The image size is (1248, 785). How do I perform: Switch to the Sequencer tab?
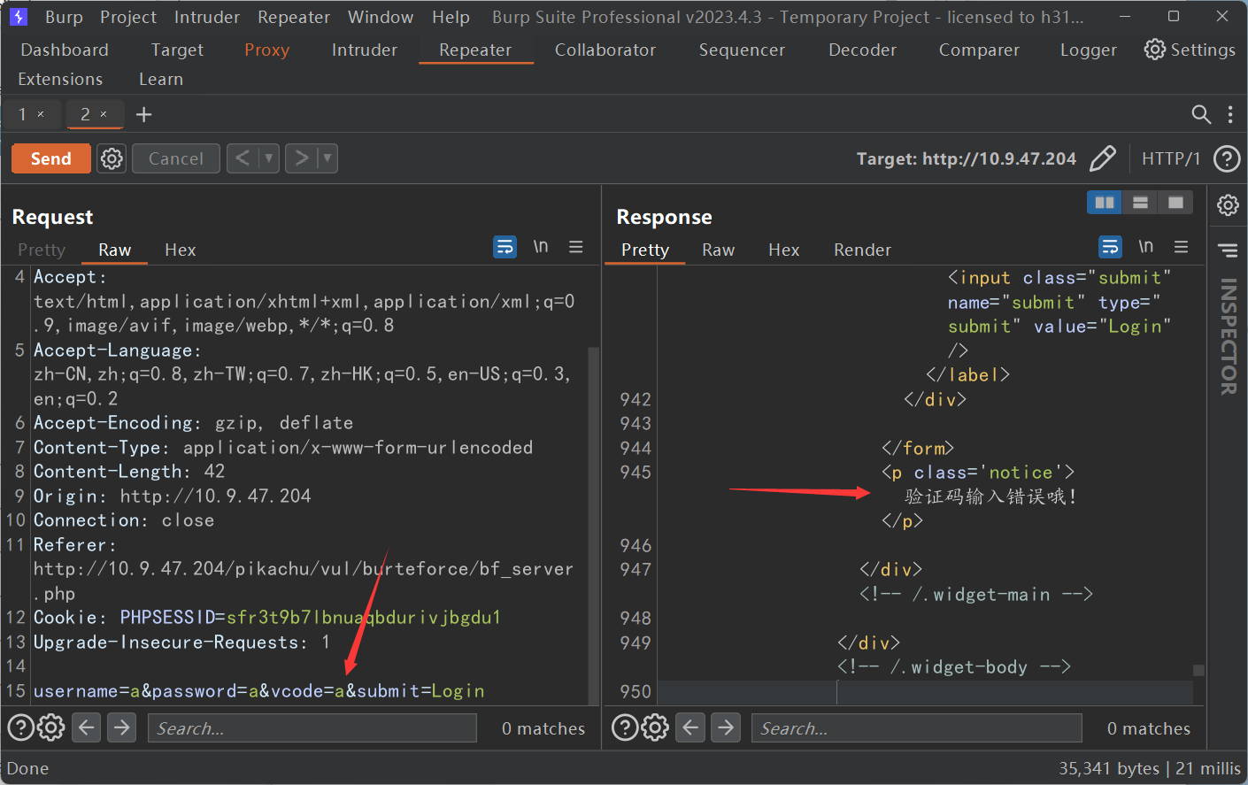pyautogui.click(x=742, y=50)
